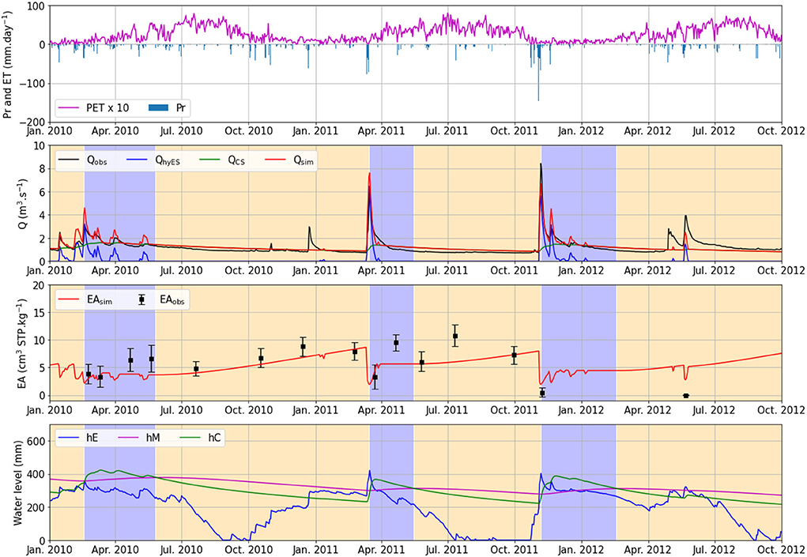
Task: Click 'Oct. 2011' under the Water level panel
Action: [514, 549]
